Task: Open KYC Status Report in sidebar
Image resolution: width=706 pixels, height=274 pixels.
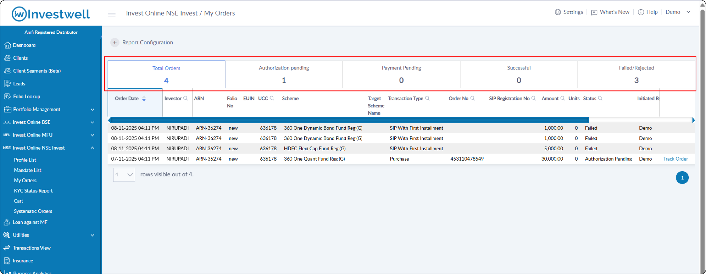Action: click(x=33, y=191)
